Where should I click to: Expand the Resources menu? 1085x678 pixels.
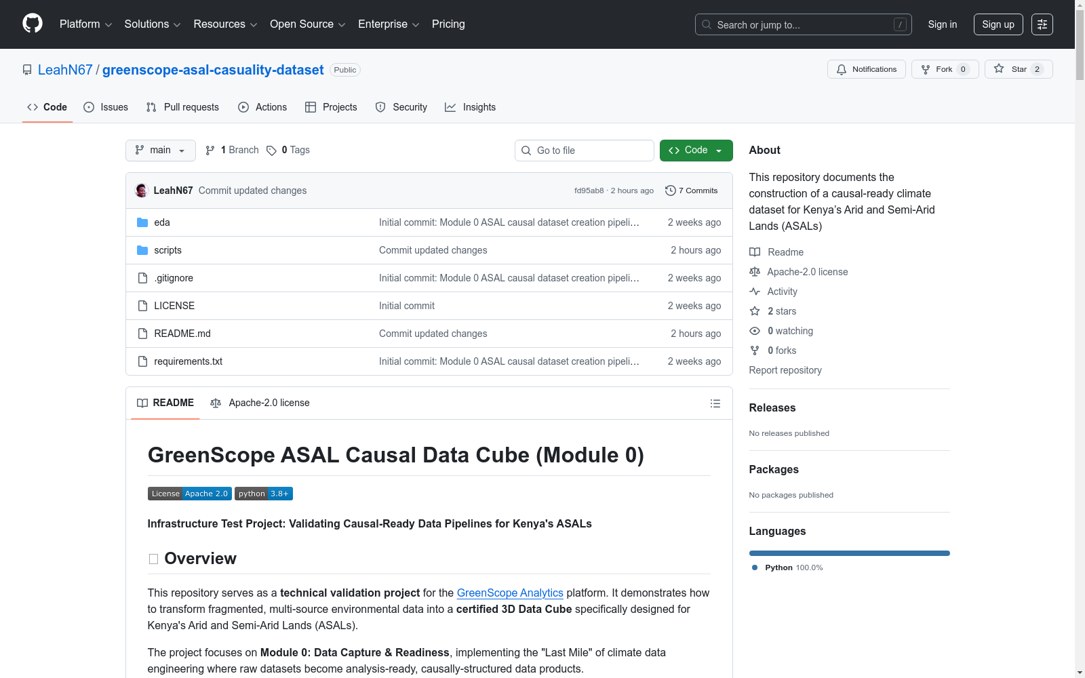(x=225, y=24)
